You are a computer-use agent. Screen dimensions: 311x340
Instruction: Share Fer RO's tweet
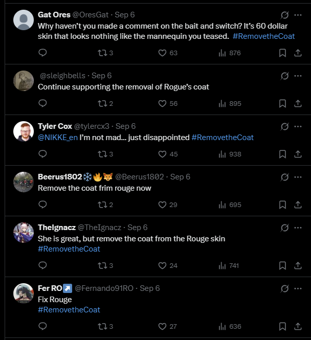coord(298,326)
